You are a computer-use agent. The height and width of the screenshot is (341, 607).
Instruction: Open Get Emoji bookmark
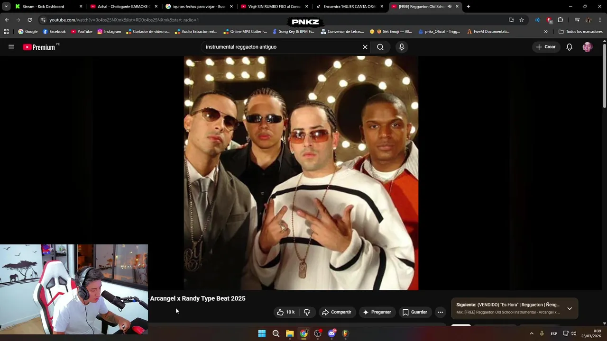[x=391, y=32]
